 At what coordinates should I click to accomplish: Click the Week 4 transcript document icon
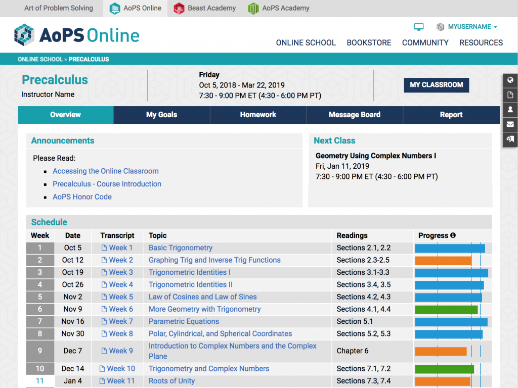(104, 284)
